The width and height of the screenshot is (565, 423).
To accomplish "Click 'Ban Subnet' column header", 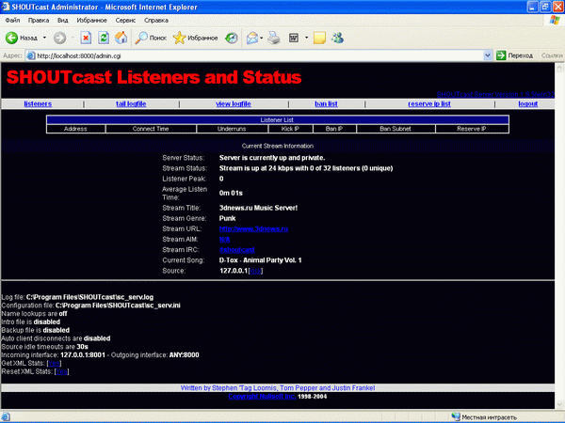I will (x=395, y=129).
